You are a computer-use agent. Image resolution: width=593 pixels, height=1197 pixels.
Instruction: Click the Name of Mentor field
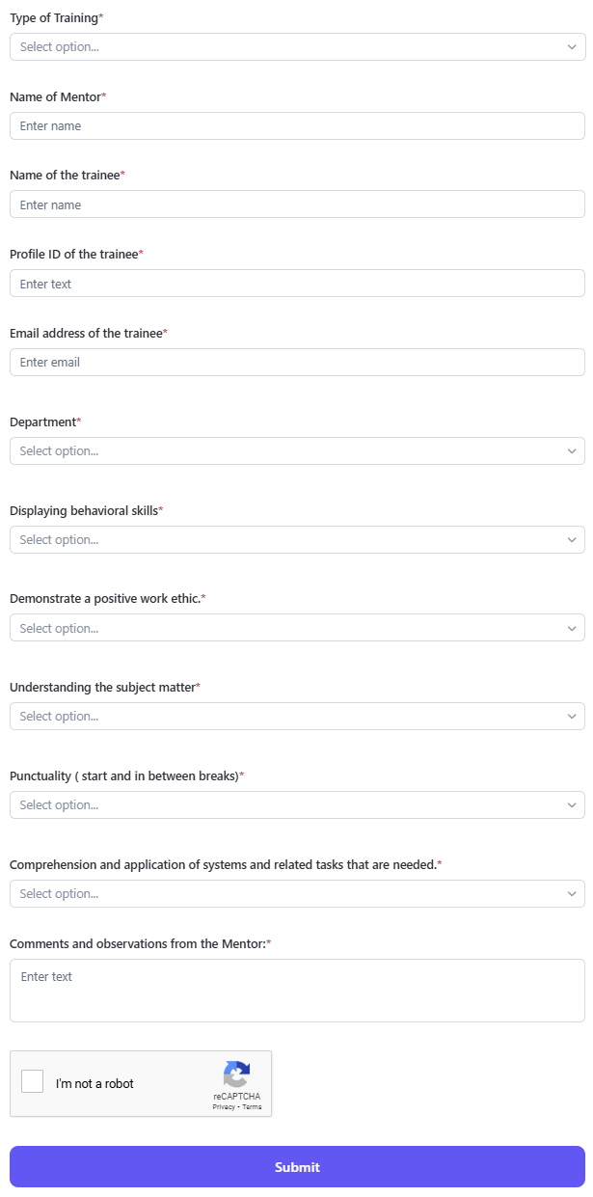[297, 125]
